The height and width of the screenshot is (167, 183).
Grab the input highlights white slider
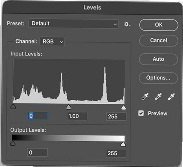coord(123,107)
